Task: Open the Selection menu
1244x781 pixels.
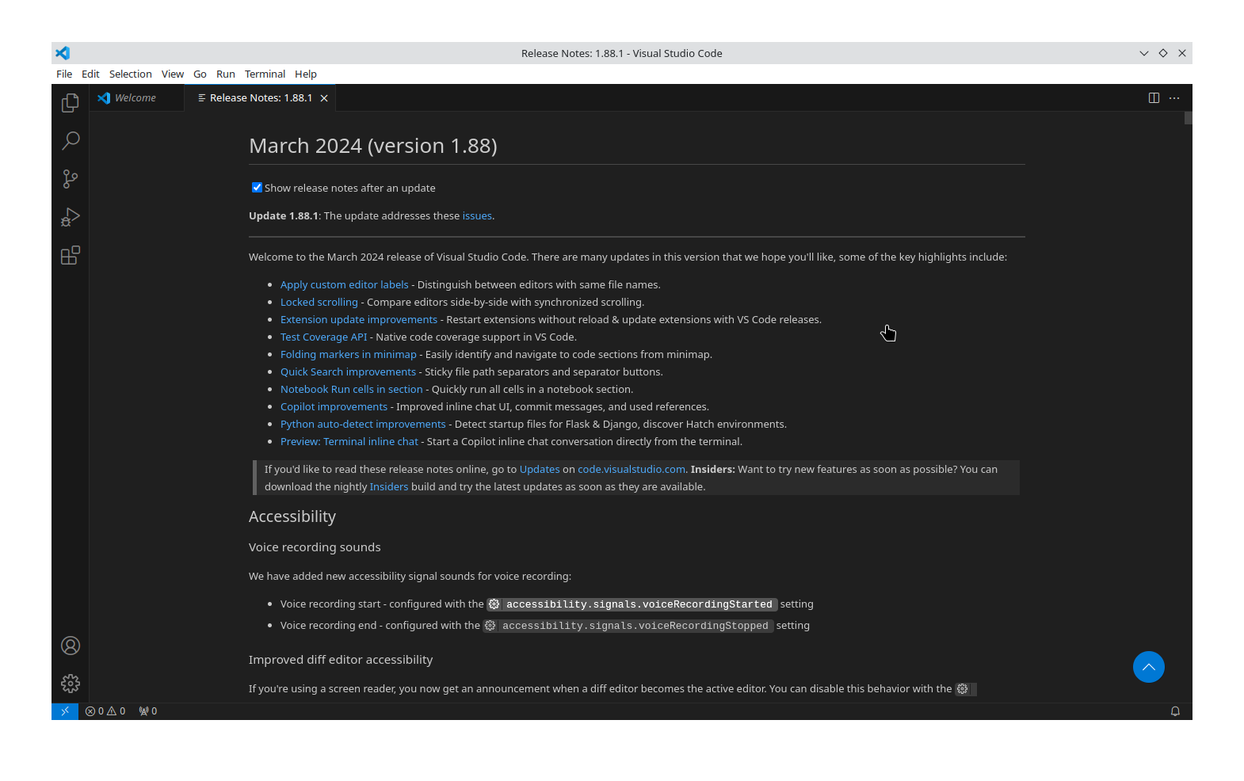Action: tap(131, 74)
